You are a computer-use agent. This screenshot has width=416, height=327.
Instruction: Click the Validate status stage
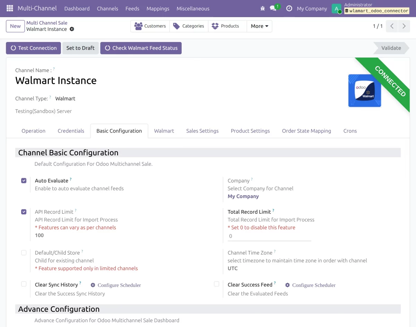pos(391,48)
